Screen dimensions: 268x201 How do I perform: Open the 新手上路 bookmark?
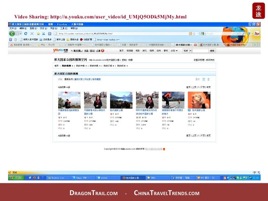[59, 39]
